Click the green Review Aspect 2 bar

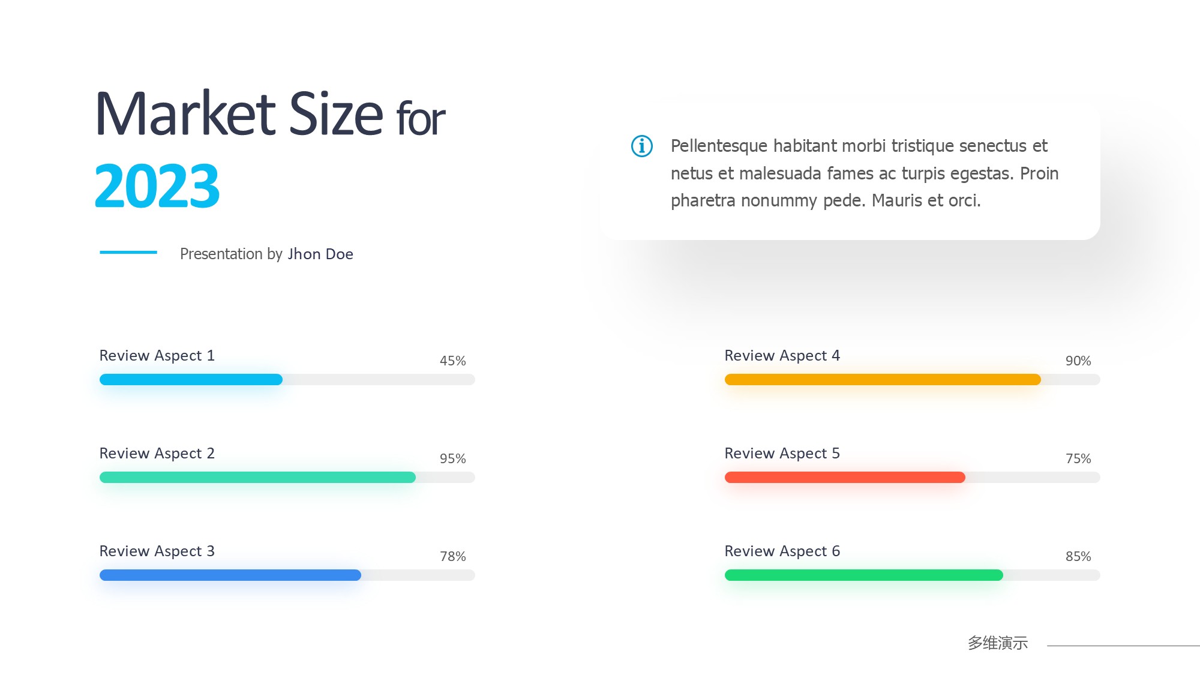257,478
